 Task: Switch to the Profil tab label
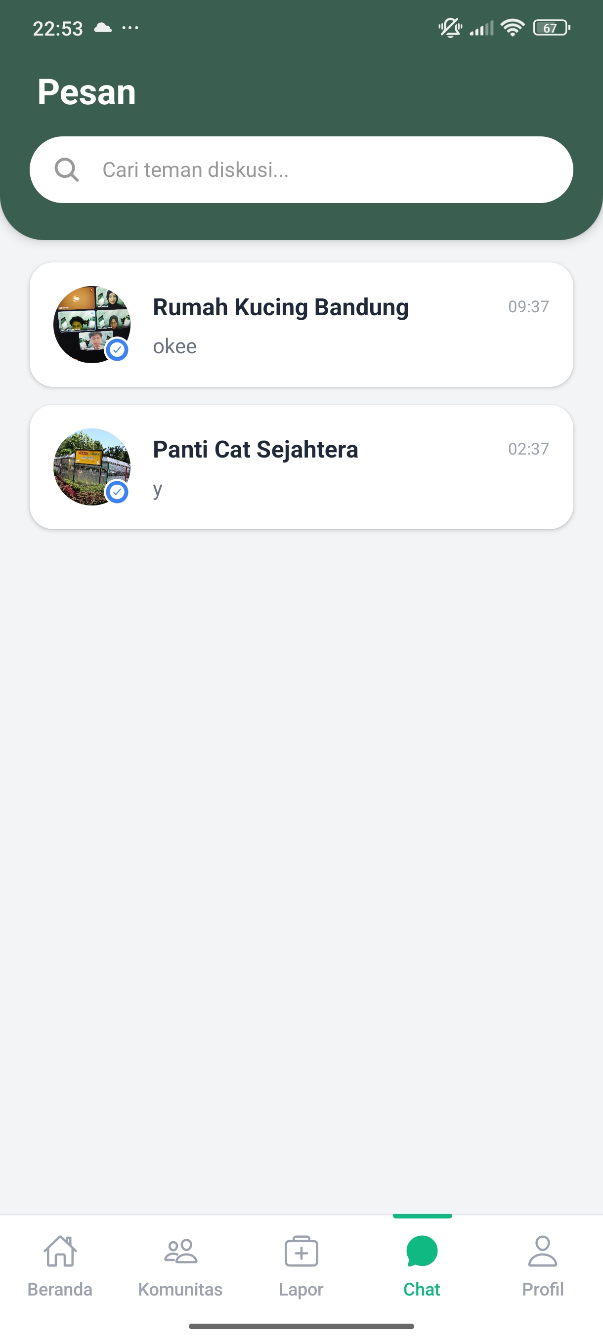543,1289
